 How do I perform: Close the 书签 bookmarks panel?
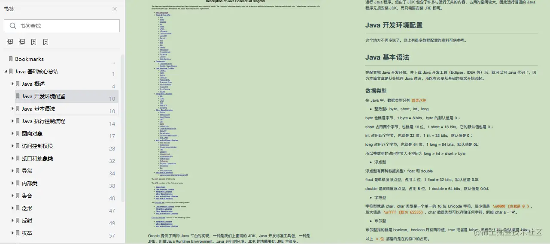pos(115,9)
